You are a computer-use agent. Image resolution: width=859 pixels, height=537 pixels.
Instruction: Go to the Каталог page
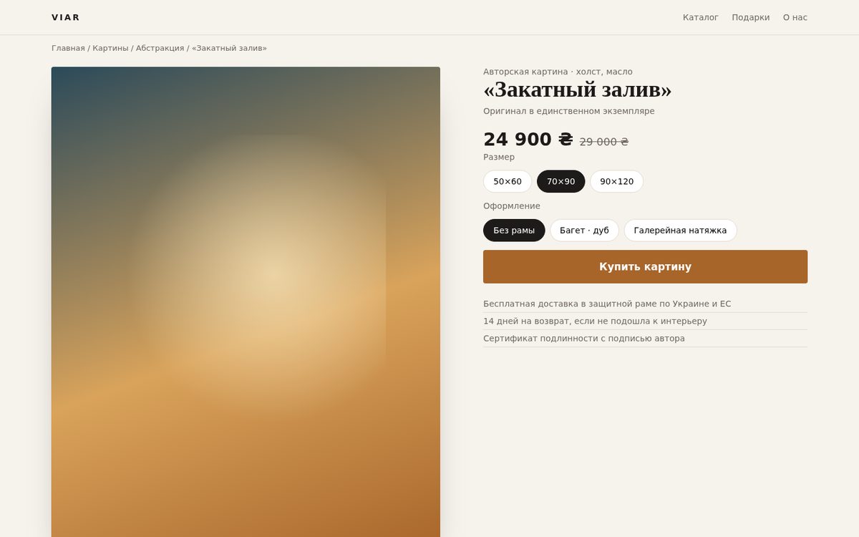pos(700,17)
